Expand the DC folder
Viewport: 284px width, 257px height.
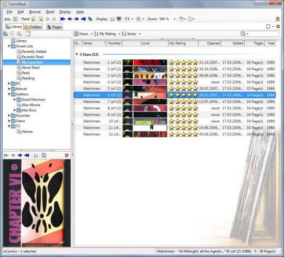[x=9, y=84]
